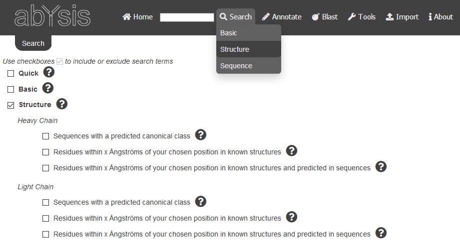Tick the Basic search checkbox

(x=11, y=89)
